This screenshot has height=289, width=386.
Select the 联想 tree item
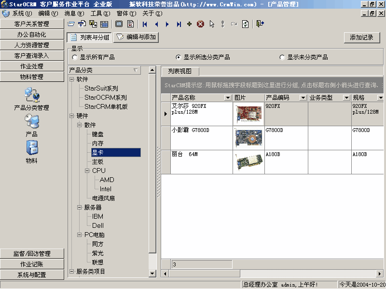click(98, 262)
